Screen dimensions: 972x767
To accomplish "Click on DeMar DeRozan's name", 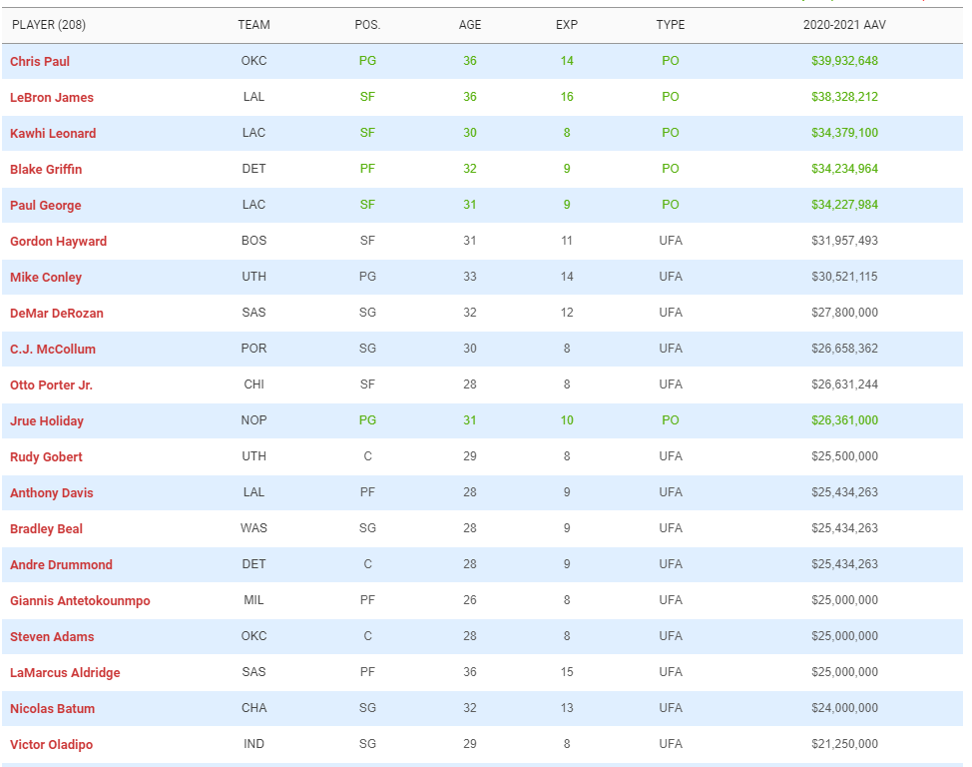I will [x=57, y=314].
